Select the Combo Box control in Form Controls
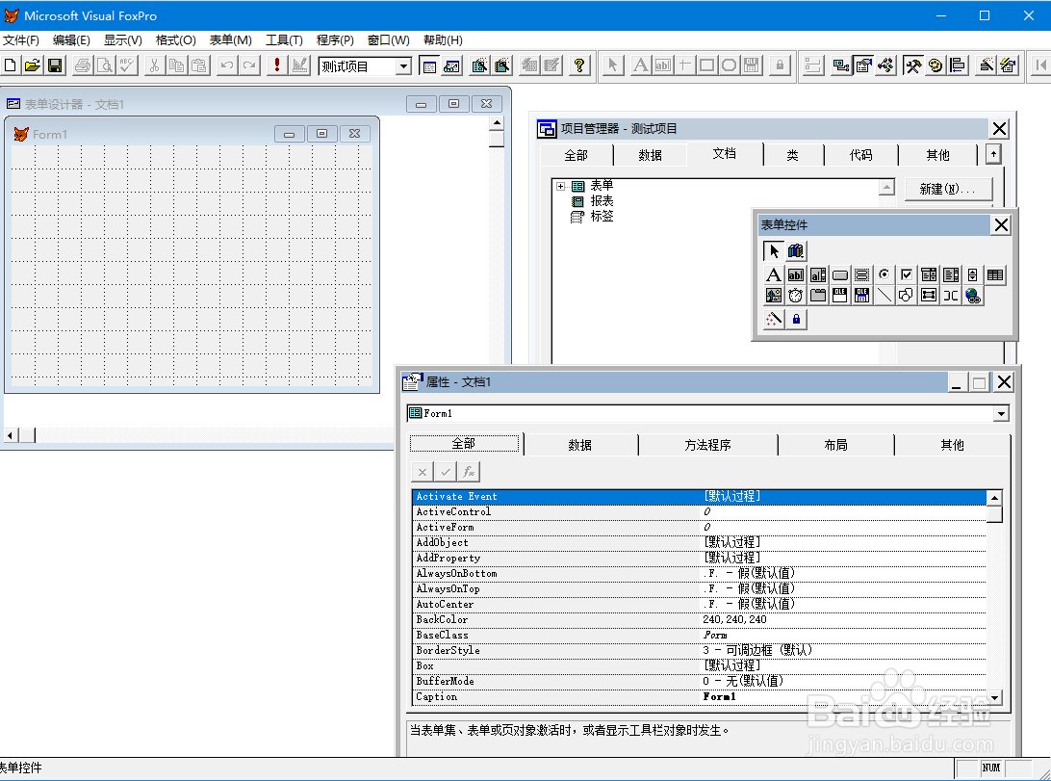The width and height of the screenshot is (1051, 781). tap(929, 274)
